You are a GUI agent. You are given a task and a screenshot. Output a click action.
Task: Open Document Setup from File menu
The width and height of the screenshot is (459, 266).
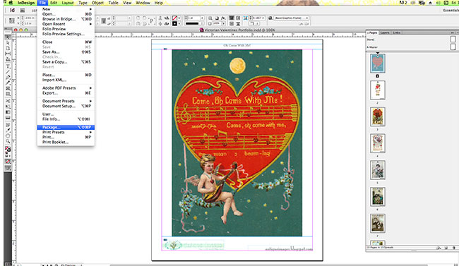(66, 107)
